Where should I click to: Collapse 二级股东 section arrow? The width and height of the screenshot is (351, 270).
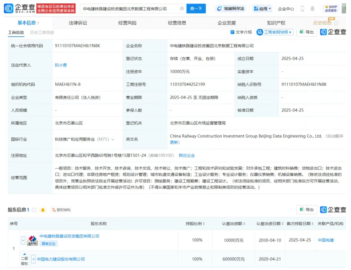click(x=24, y=254)
